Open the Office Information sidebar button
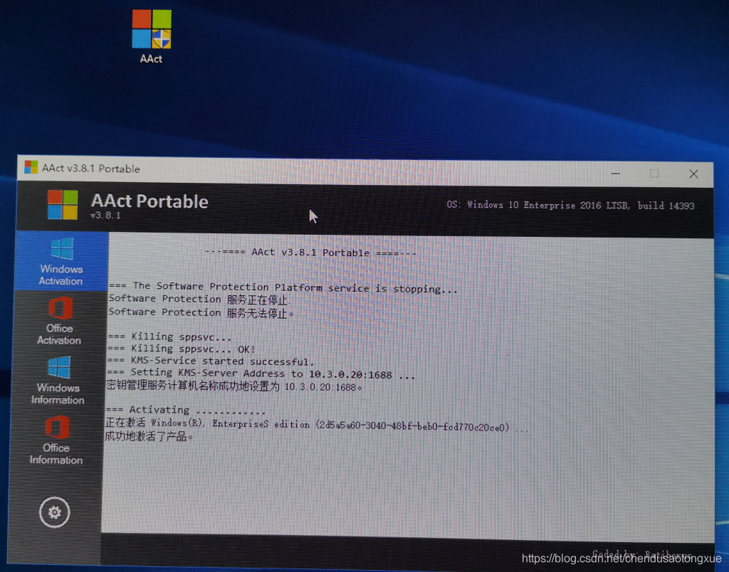This screenshot has height=572, width=729. click(56, 440)
